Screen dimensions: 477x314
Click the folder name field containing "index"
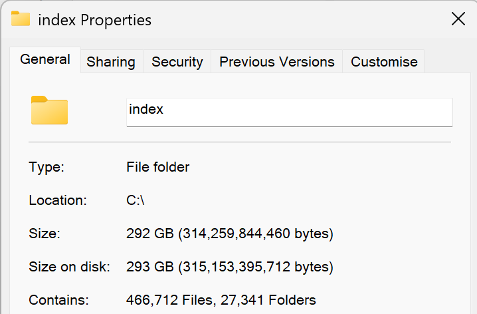289,112
